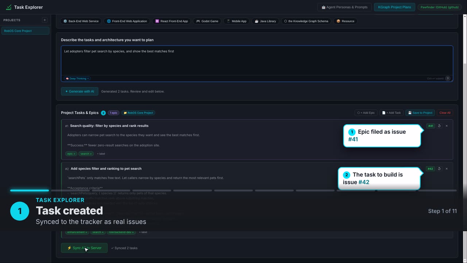Refresh the task with issue #42
This screenshot has height=263, width=467.
pos(439,169)
